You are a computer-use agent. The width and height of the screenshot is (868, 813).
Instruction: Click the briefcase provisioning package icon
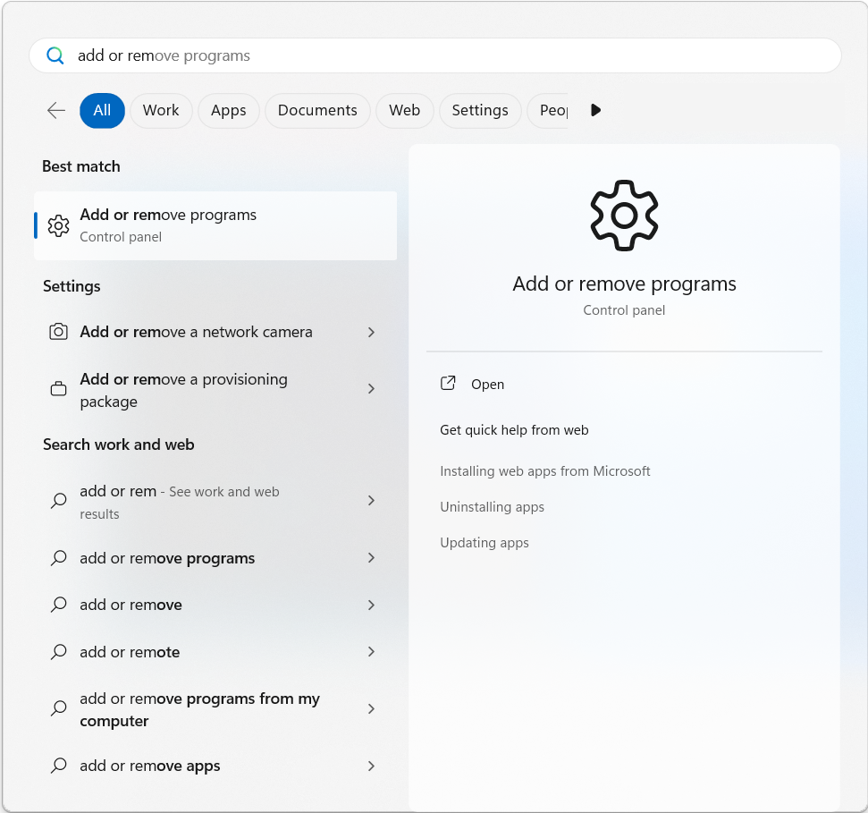58,389
